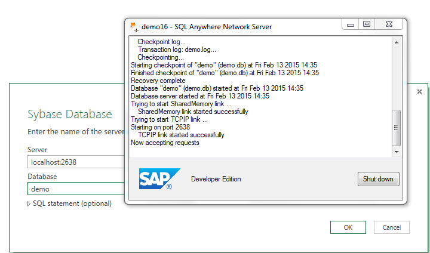Click the log scrollbar up arrow
Viewport: 430px width, 253px height.
396,42
